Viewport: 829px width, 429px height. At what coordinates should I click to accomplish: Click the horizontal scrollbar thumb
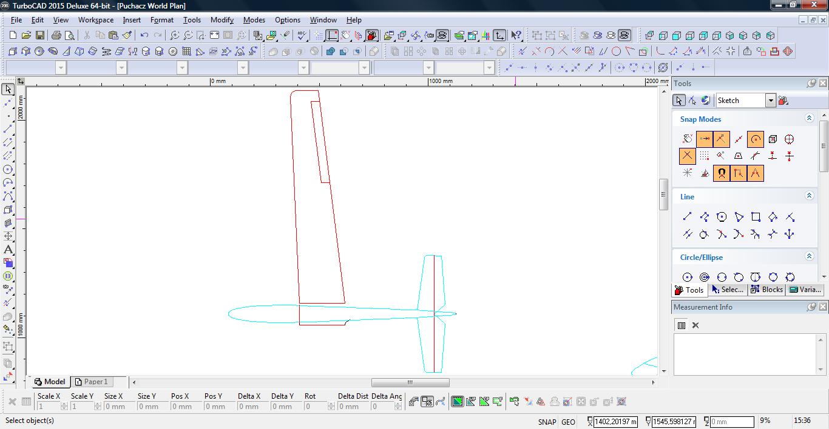tap(410, 382)
